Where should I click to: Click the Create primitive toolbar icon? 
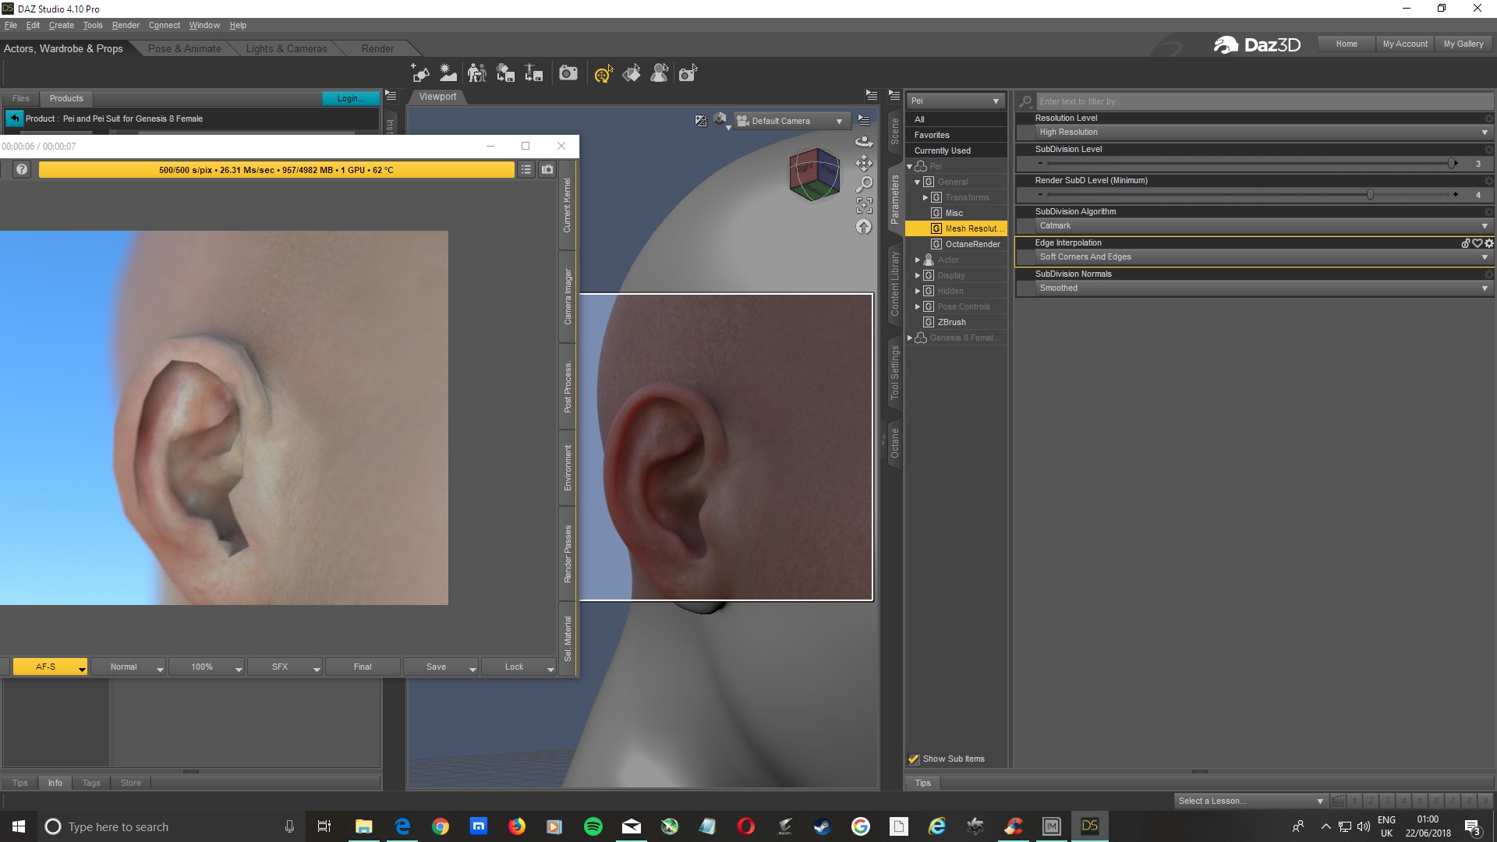pyautogui.click(x=421, y=73)
